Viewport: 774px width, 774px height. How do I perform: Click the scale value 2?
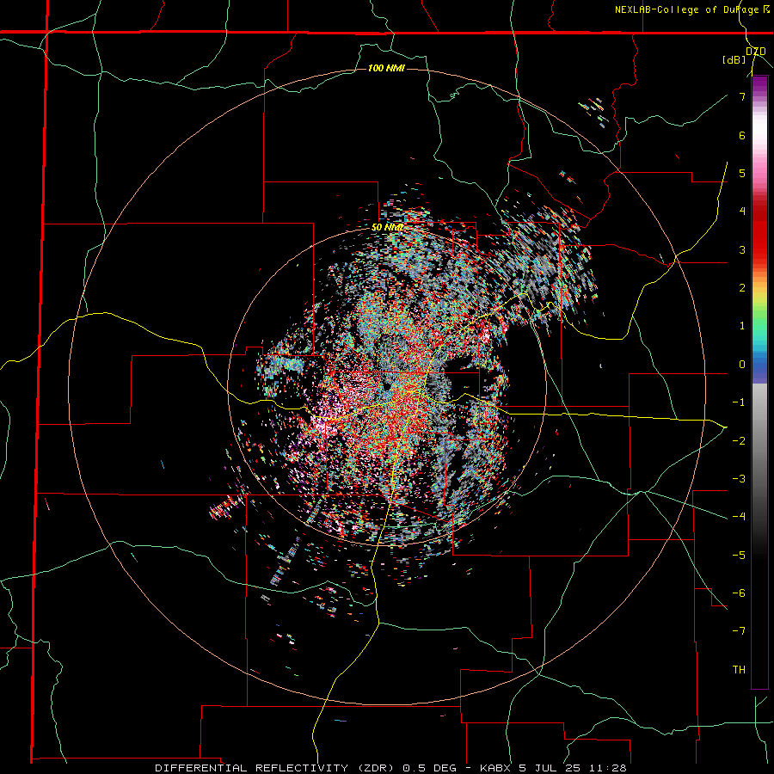tap(742, 288)
